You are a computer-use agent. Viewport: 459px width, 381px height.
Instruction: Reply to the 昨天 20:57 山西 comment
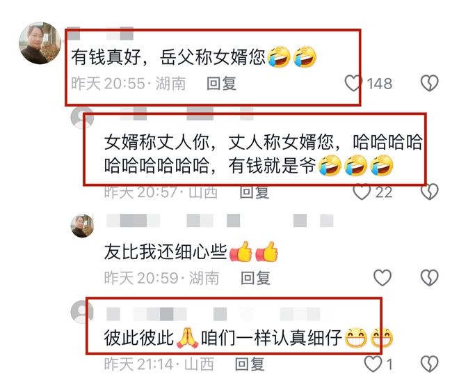(x=254, y=192)
